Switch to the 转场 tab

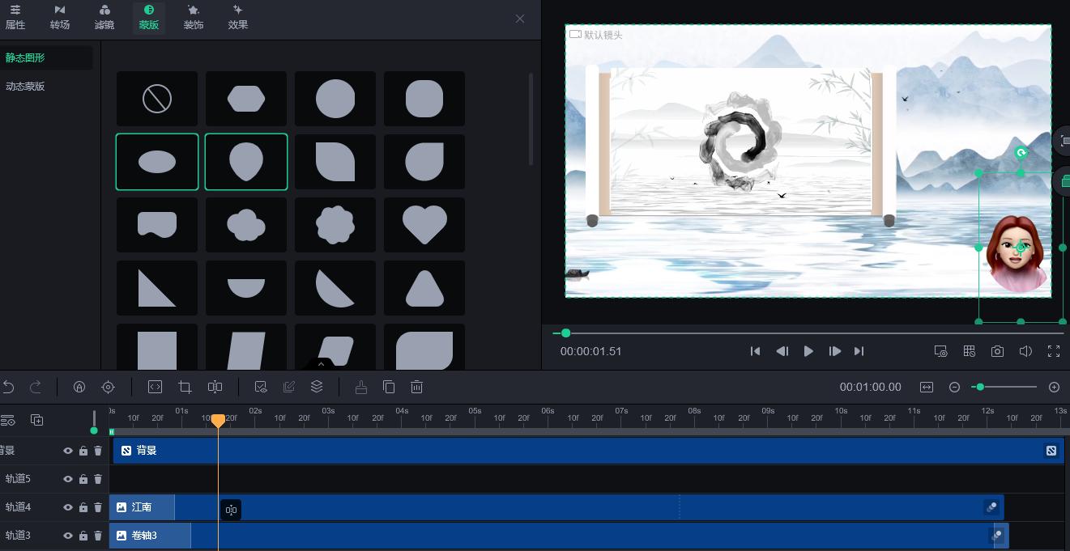click(x=60, y=17)
